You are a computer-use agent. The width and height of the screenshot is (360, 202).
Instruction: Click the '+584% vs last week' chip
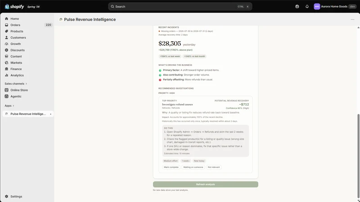[x=170, y=57]
